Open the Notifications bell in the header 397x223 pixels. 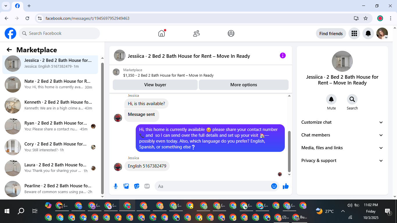click(x=368, y=33)
